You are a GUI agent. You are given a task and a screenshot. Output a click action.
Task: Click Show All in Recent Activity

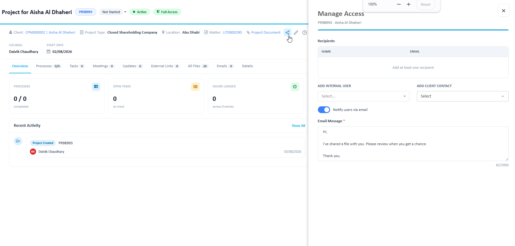298,126
